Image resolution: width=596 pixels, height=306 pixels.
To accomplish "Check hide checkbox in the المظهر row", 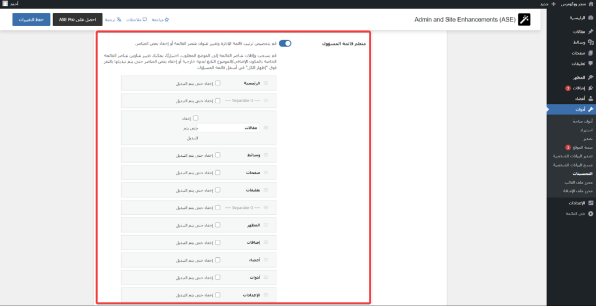I will [x=218, y=225].
